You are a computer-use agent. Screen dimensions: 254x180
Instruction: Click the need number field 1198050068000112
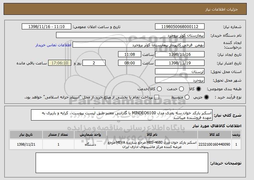point(180,27)
